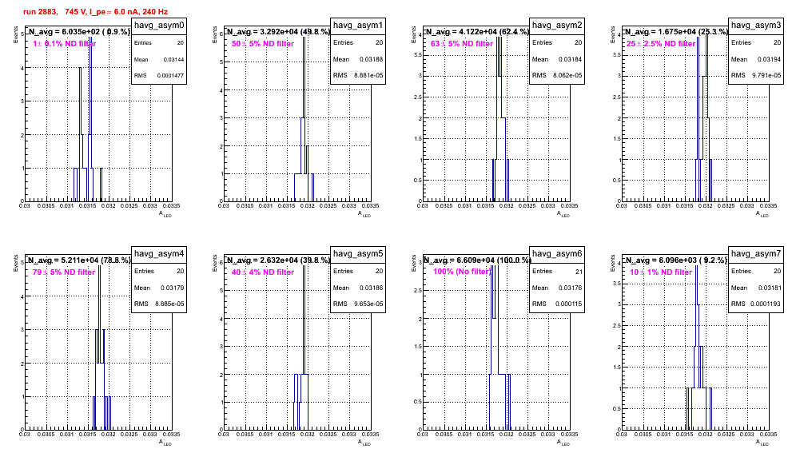Click the Events y-axis label of havg_asym1
Screen dimensions: 796x457
pos(215,34)
